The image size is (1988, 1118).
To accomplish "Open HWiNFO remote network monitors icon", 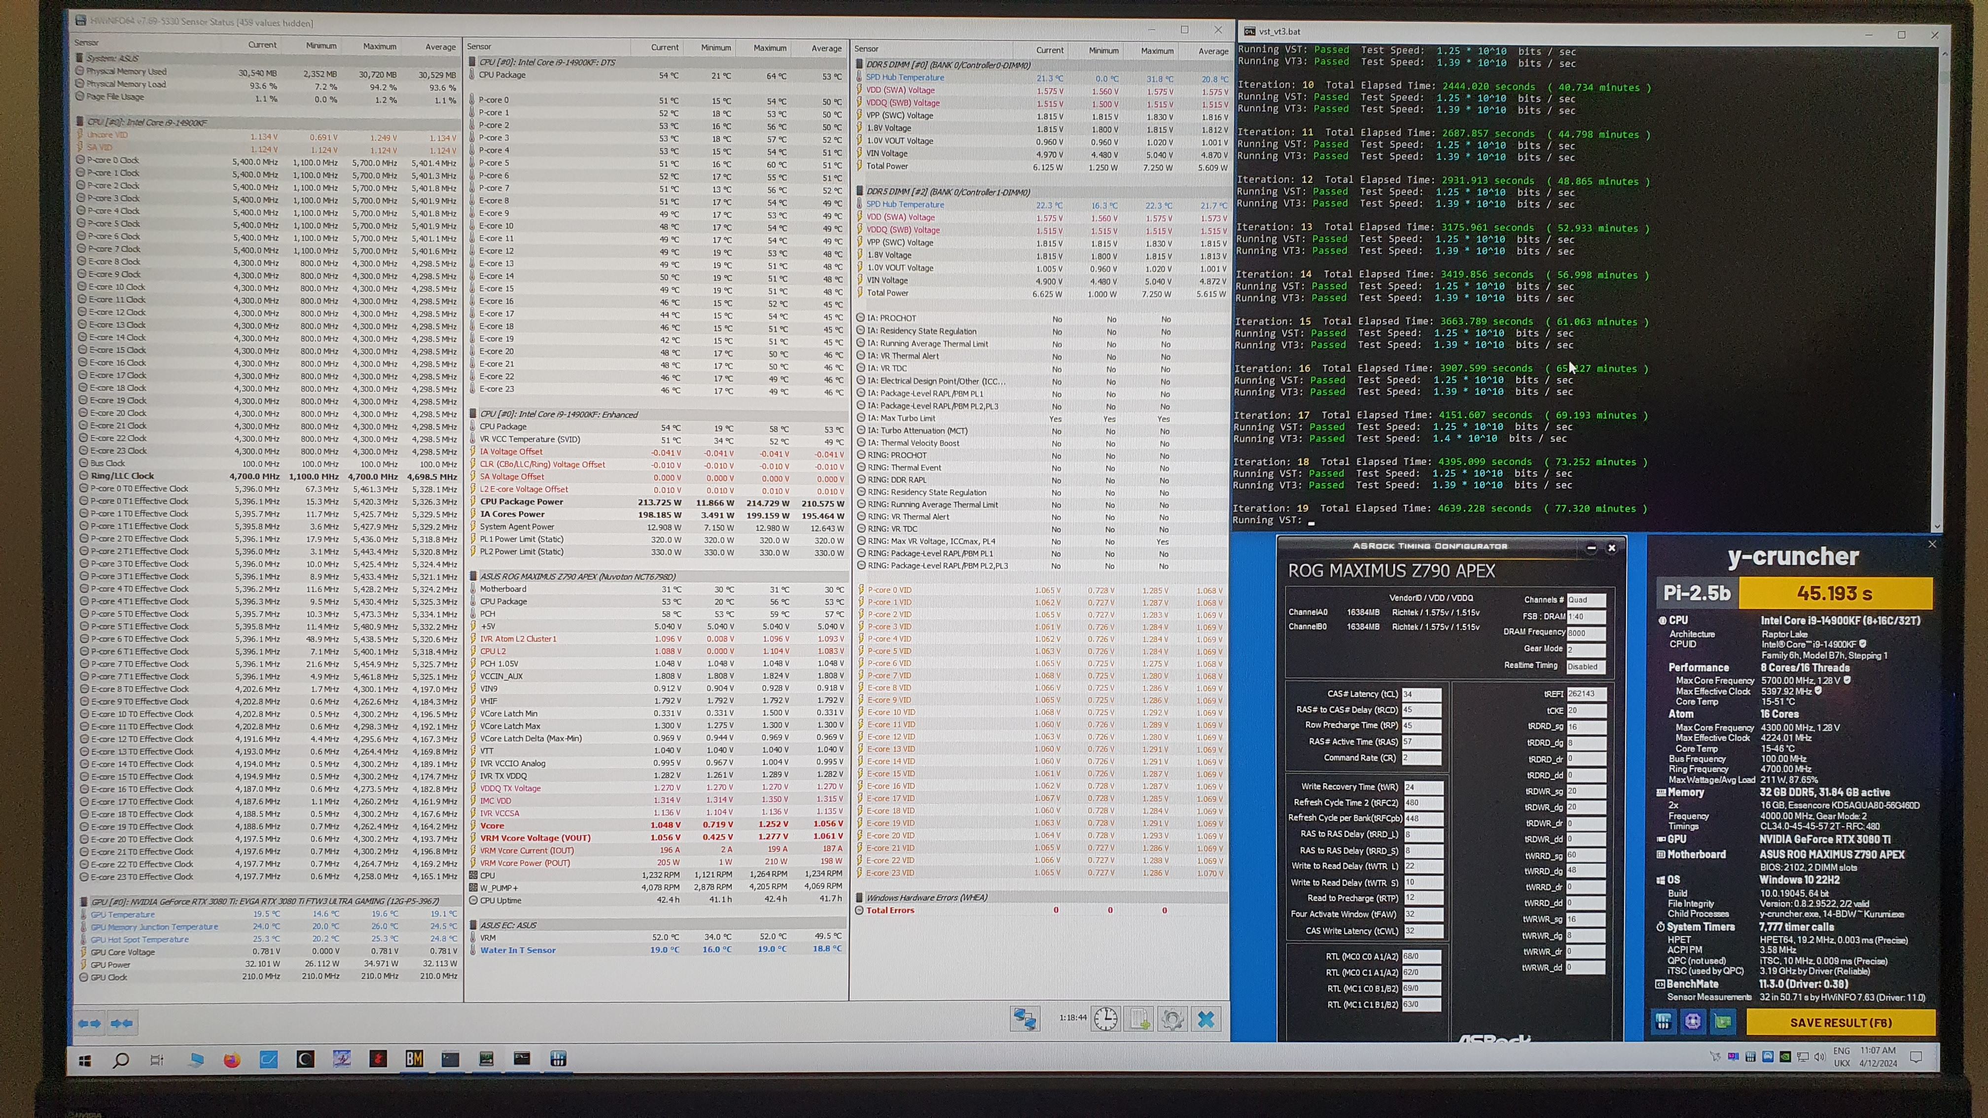I will click(1025, 1019).
